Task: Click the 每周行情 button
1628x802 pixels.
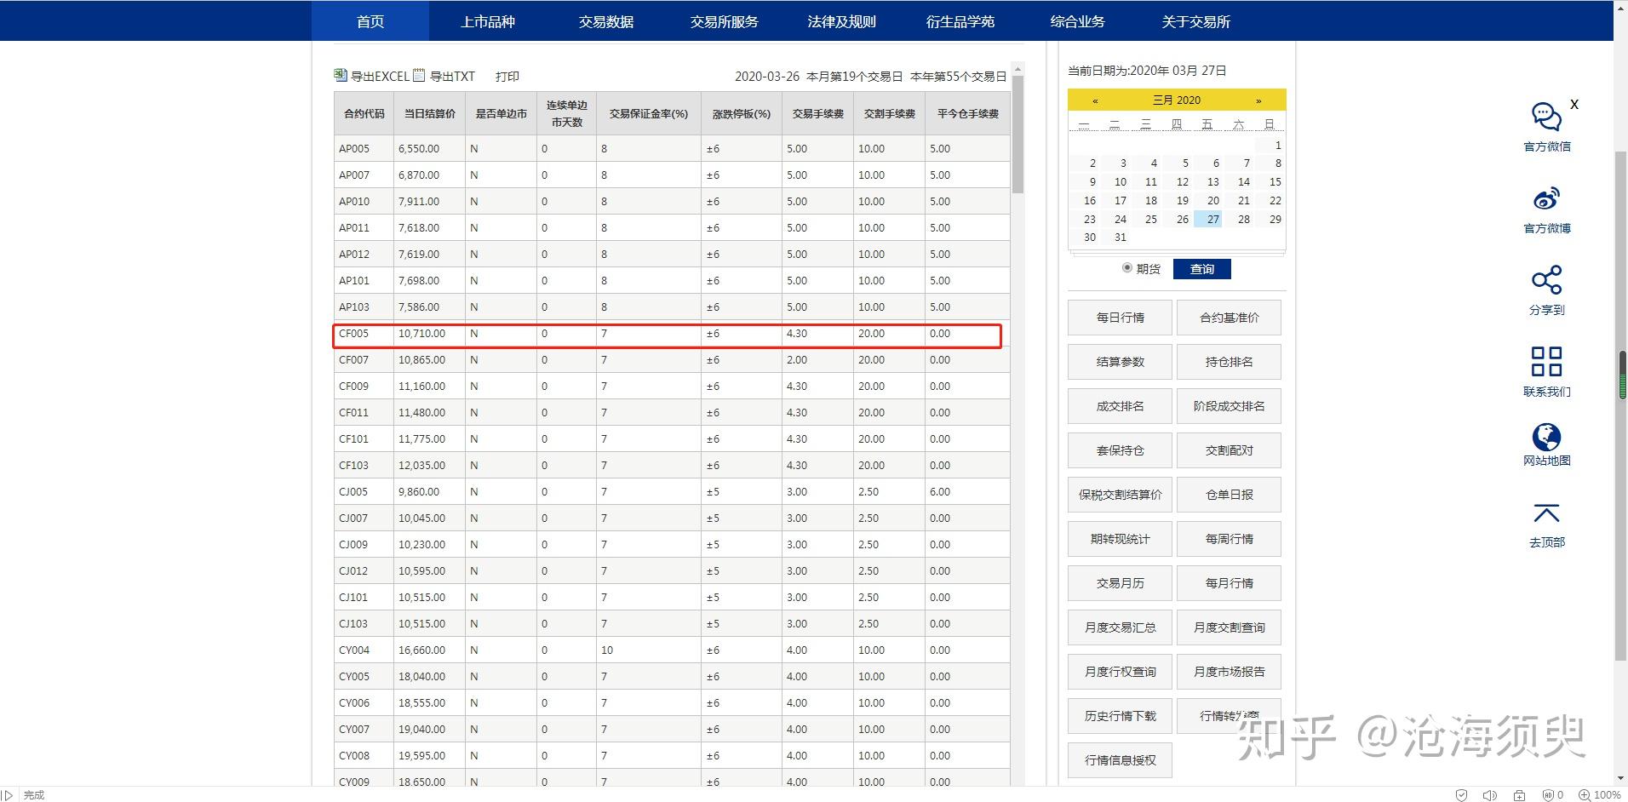Action: point(1229,539)
